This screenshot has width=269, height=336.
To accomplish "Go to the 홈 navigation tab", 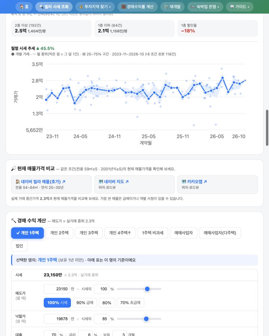I will click(24, 7).
